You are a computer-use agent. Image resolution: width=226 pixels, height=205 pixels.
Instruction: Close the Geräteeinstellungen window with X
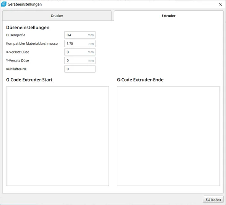(220, 4)
